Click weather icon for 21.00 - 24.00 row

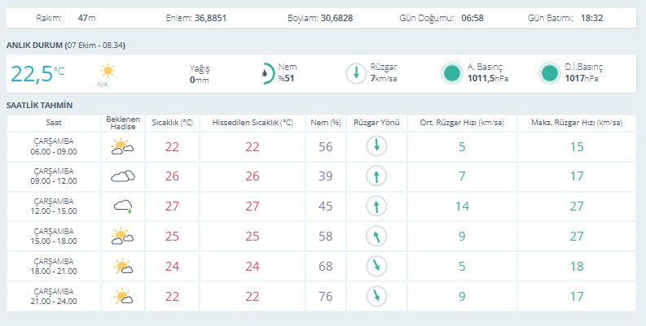click(x=123, y=297)
